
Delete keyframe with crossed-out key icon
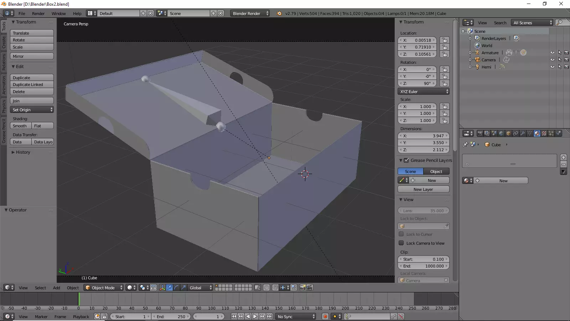click(401, 316)
